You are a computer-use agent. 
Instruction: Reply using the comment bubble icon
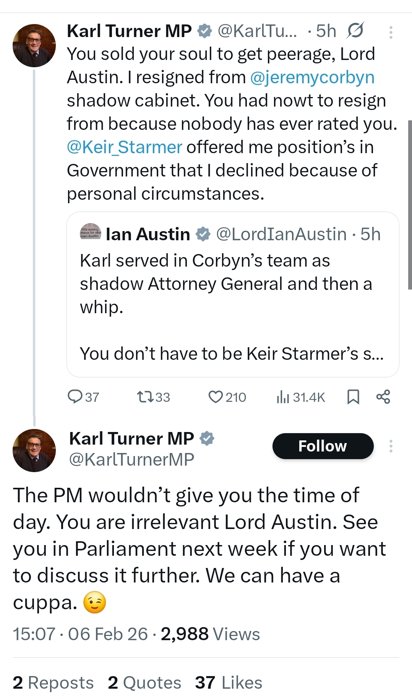75,397
